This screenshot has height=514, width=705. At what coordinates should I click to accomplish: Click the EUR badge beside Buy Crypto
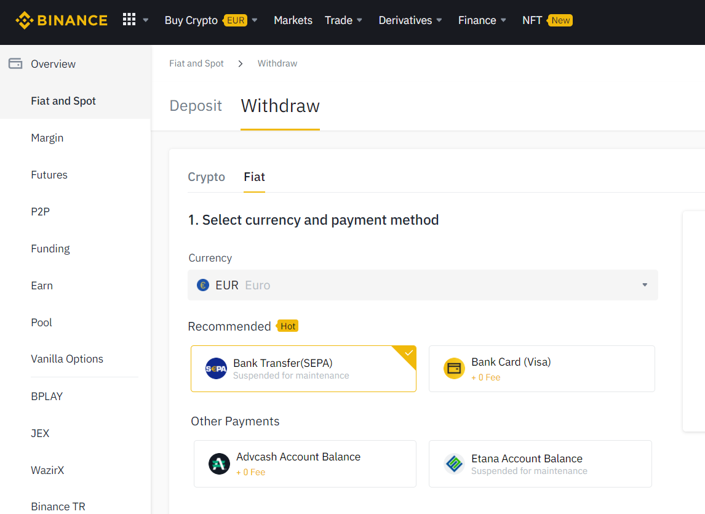(236, 20)
